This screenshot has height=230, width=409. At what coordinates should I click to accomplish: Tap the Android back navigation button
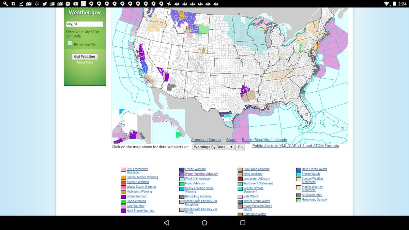click(166, 223)
